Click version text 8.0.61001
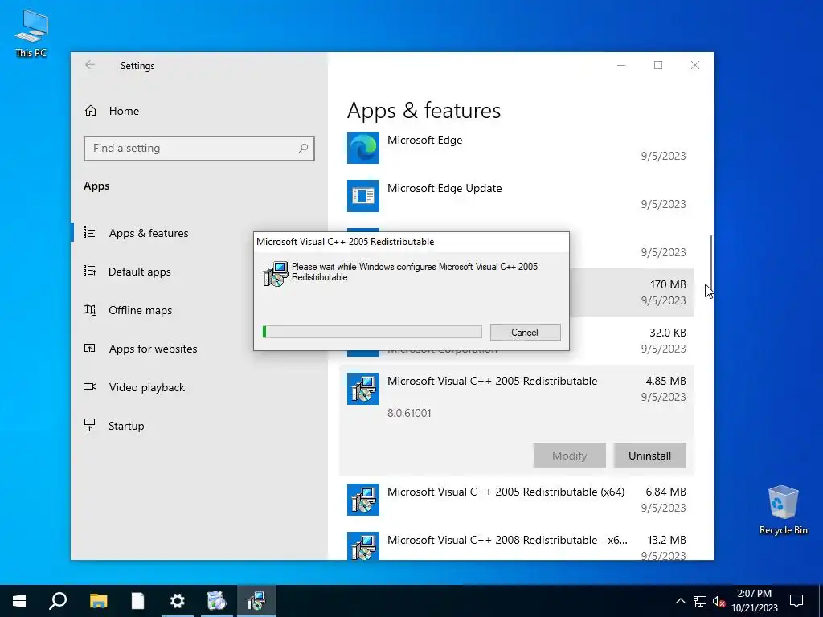 (x=409, y=413)
